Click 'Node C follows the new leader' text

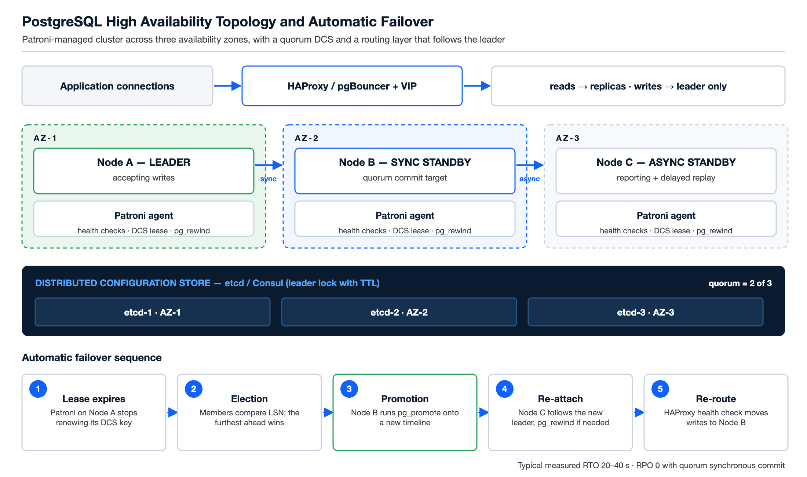[560, 418]
